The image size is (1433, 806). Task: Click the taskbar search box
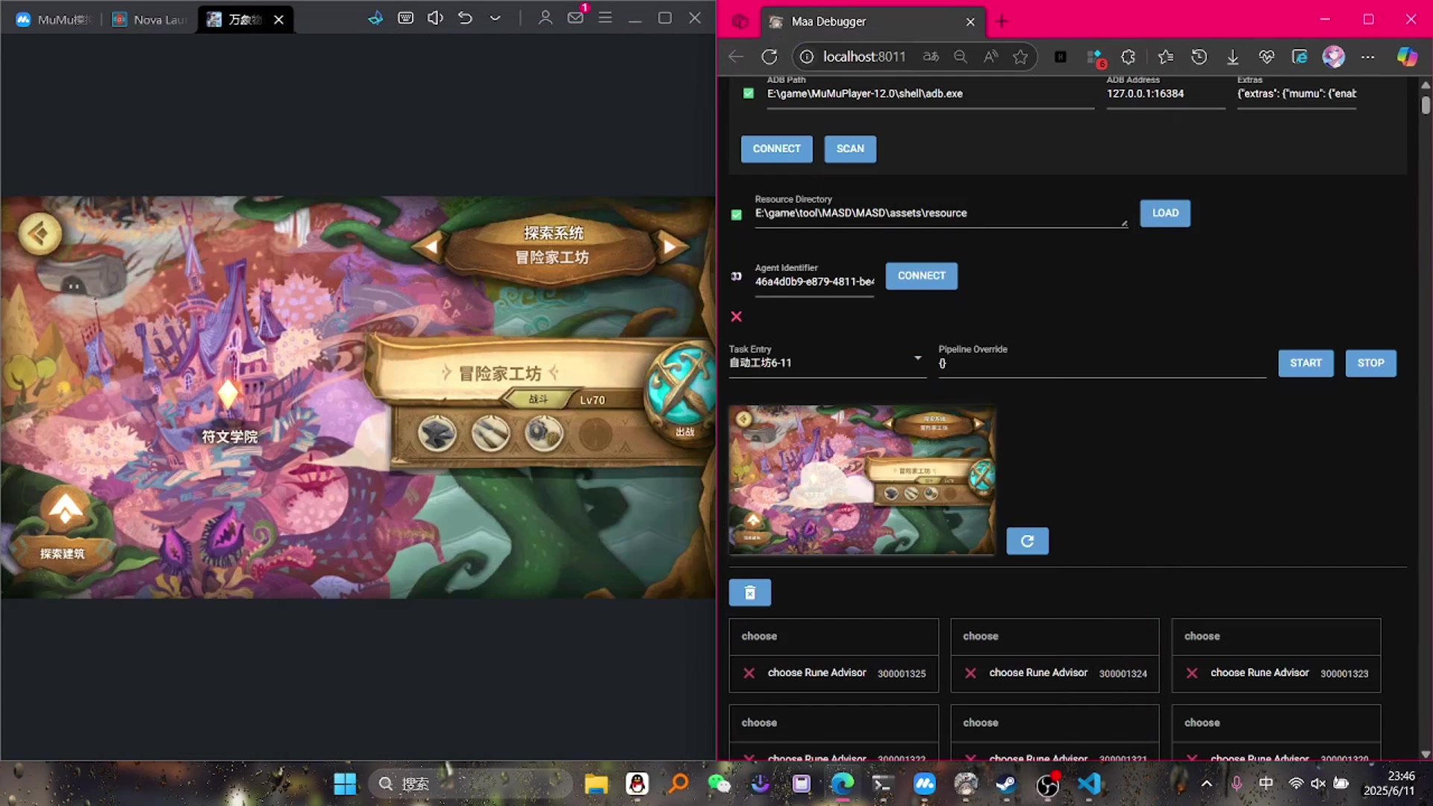pos(470,784)
